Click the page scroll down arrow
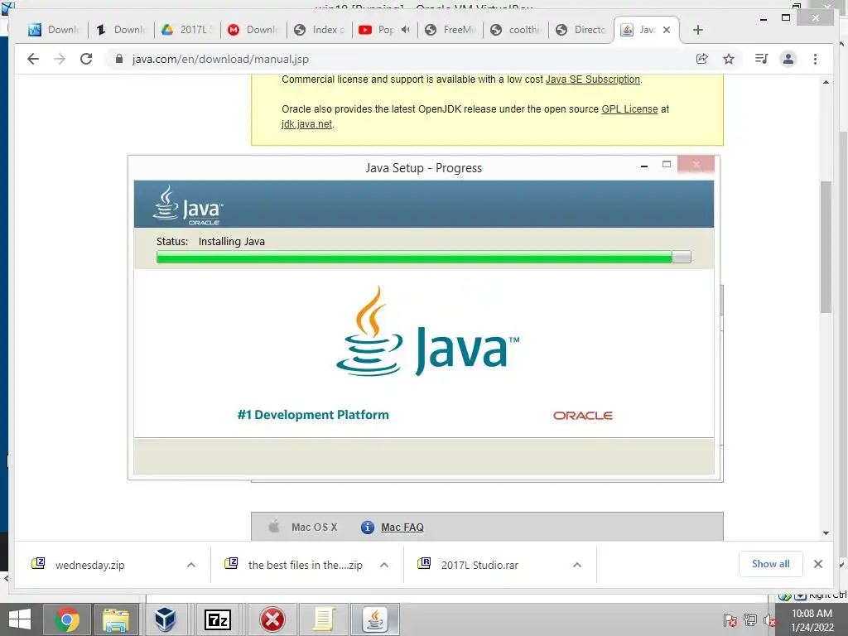848x636 pixels. (x=826, y=533)
